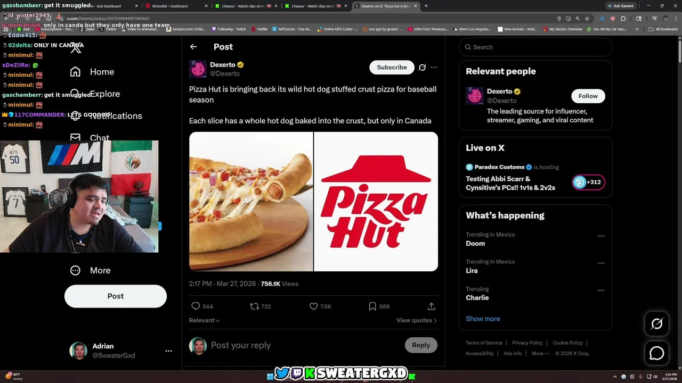Open Pizza Hut logo image
682x383 pixels.
(376, 202)
